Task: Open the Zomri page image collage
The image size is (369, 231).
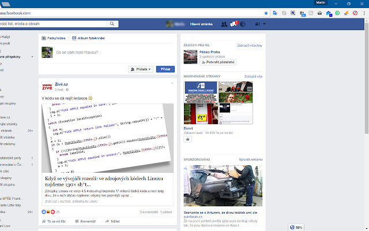Action: (219, 103)
